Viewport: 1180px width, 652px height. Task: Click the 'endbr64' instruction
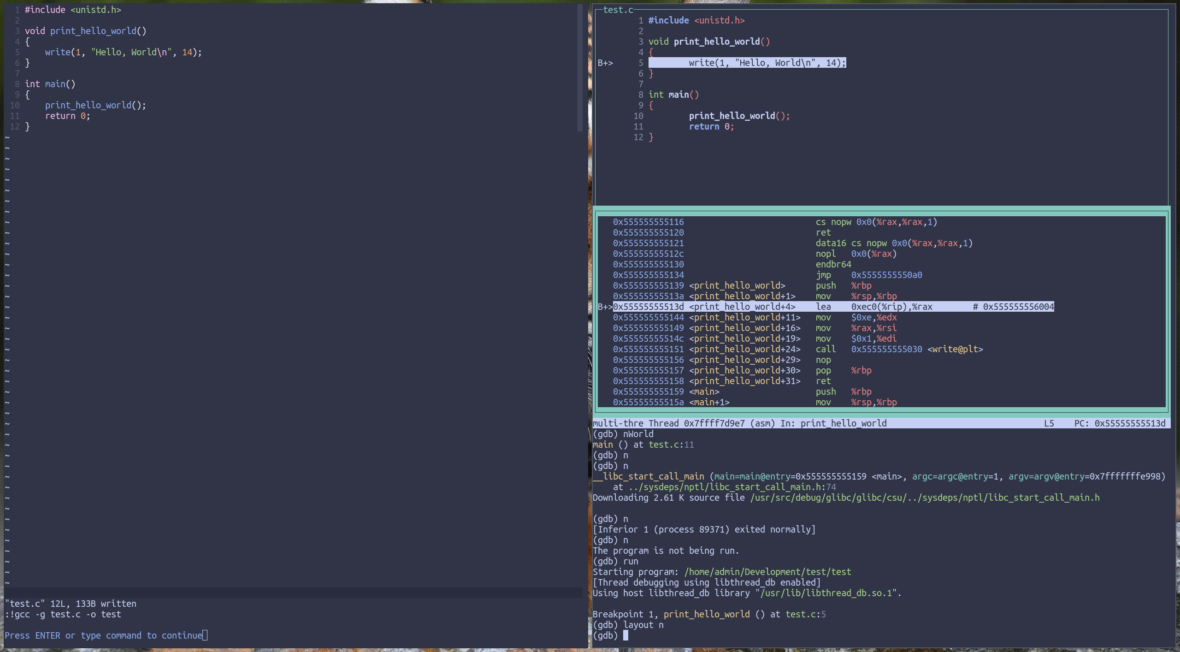(833, 264)
